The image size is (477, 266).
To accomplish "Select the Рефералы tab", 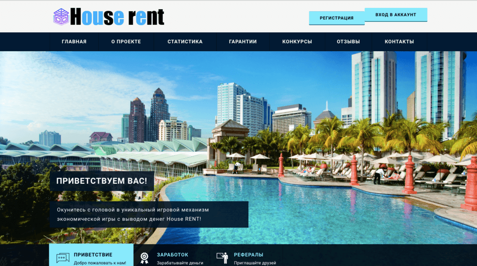I will click(248, 255).
